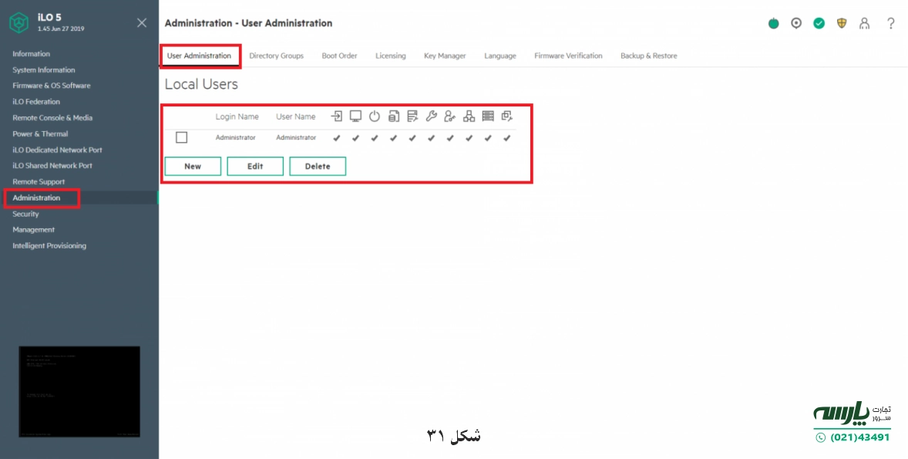The height and width of the screenshot is (459, 908).
Task: Click the Administer User Accounts icon
Action: 450,116
